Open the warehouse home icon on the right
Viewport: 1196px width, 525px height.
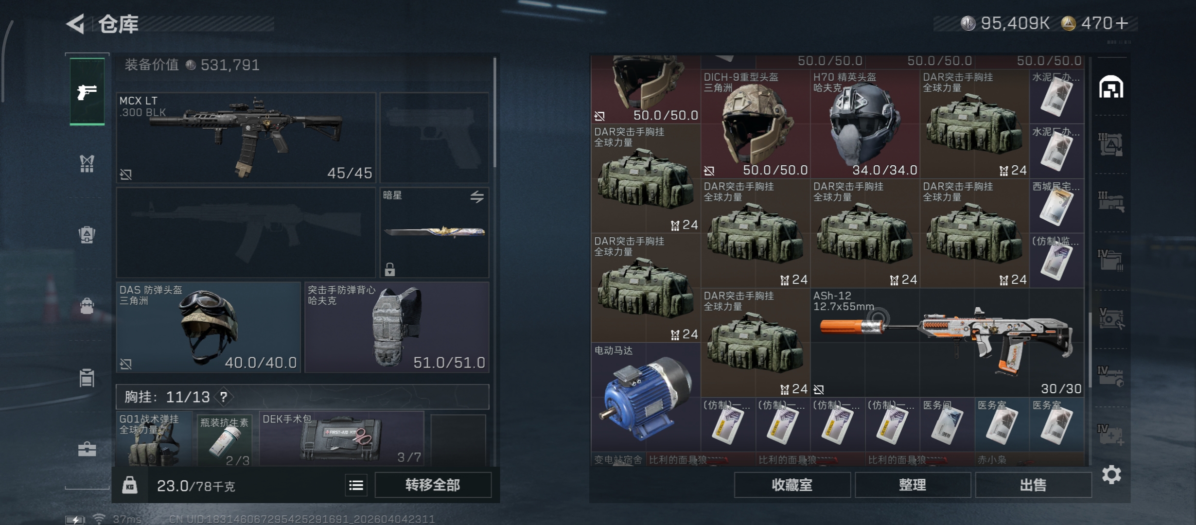click(x=1111, y=87)
